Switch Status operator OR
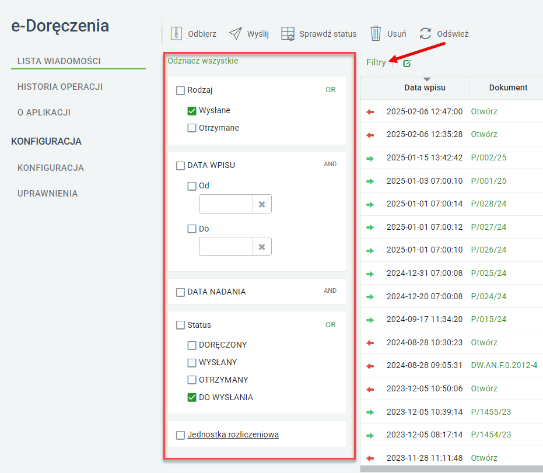The image size is (543, 473). pyautogui.click(x=330, y=325)
